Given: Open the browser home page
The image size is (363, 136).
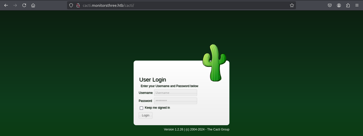Looking at the screenshot, I should [x=33, y=5].
